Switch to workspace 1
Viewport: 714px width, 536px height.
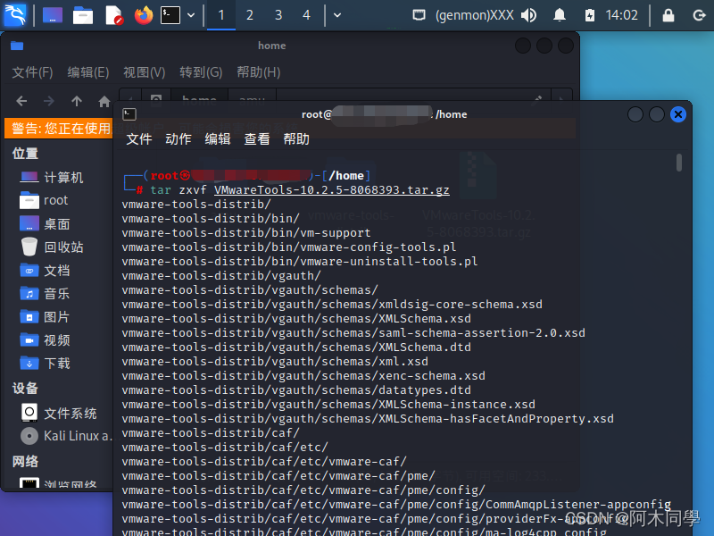pos(221,15)
